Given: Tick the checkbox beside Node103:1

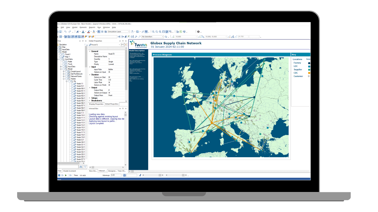Looking at the screenshot, I should [72, 96].
